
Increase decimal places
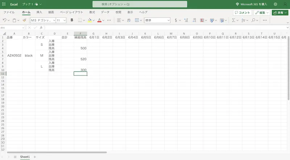point(186,20)
